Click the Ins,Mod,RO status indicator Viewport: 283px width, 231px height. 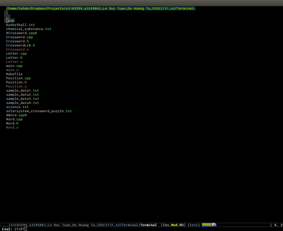coord(173,225)
